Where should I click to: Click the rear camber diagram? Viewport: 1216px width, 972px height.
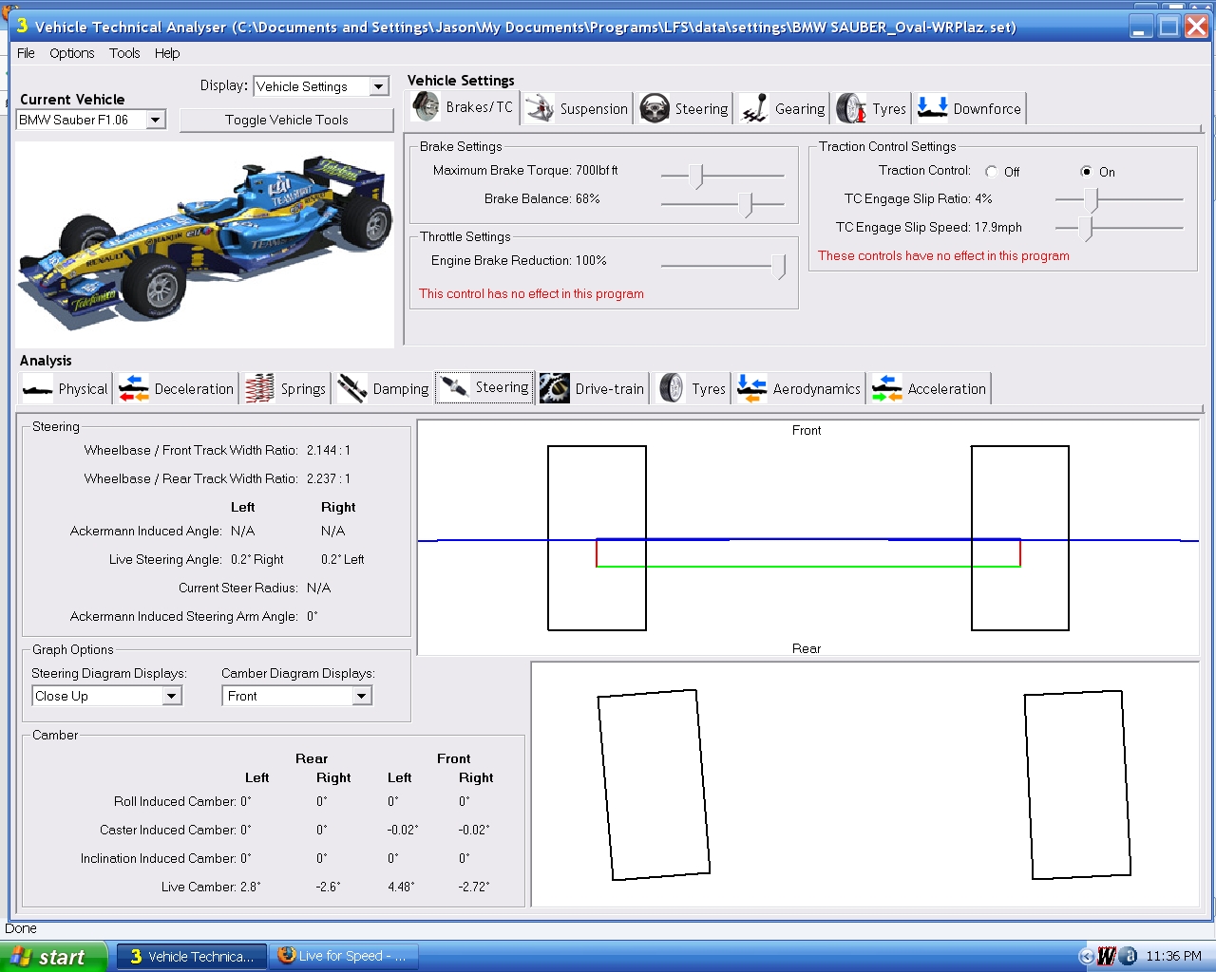(865, 784)
